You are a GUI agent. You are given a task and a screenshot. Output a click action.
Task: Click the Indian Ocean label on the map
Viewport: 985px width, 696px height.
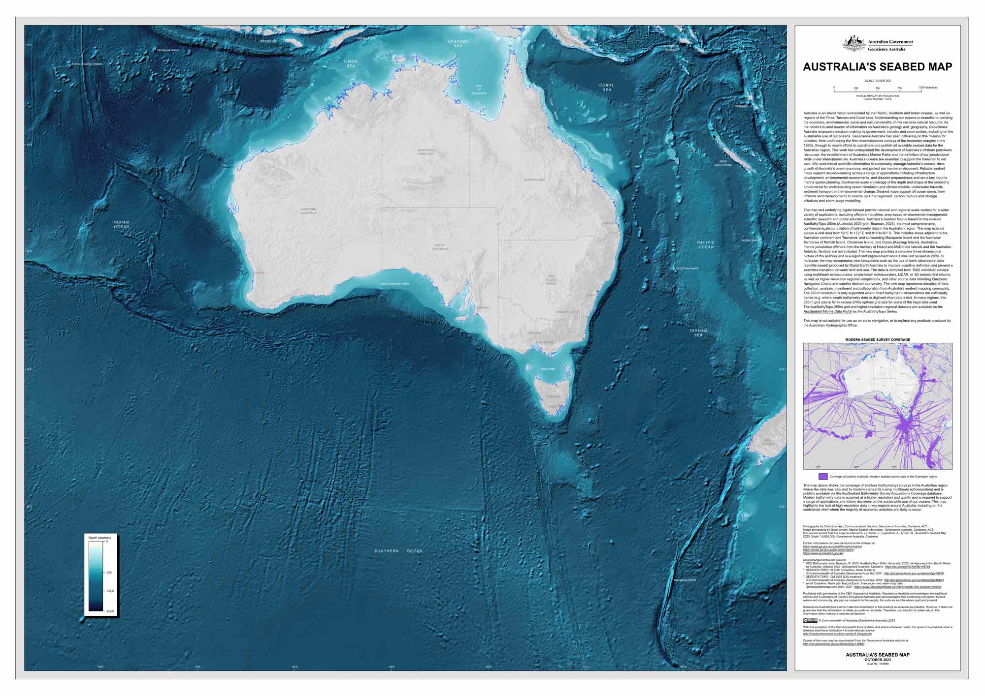point(122,224)
